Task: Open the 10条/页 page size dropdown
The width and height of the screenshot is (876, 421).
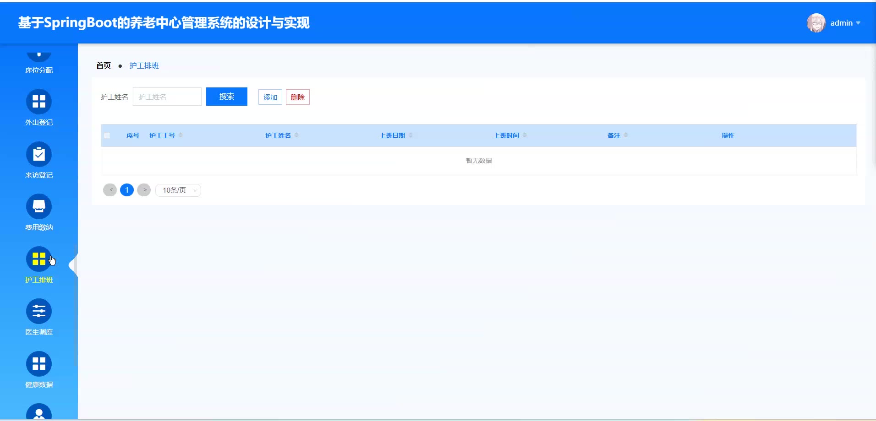Action: pos(178,190)
